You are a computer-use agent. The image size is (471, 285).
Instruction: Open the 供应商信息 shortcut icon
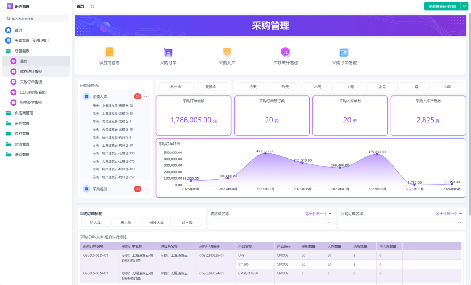[110, 52]
